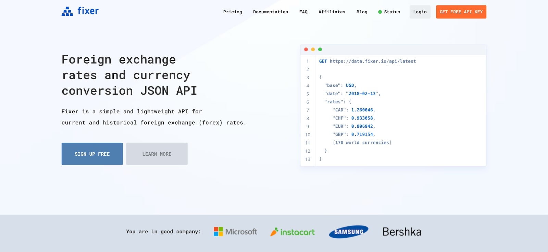
Task: Click the Samsung logo
Action: tap(348, 232)
